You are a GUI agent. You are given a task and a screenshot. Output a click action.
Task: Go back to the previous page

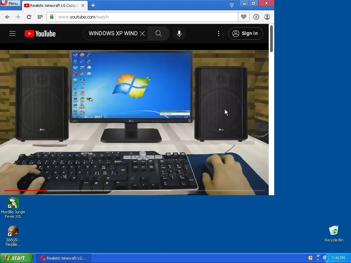pyautogui.click(x=7, y=17)
